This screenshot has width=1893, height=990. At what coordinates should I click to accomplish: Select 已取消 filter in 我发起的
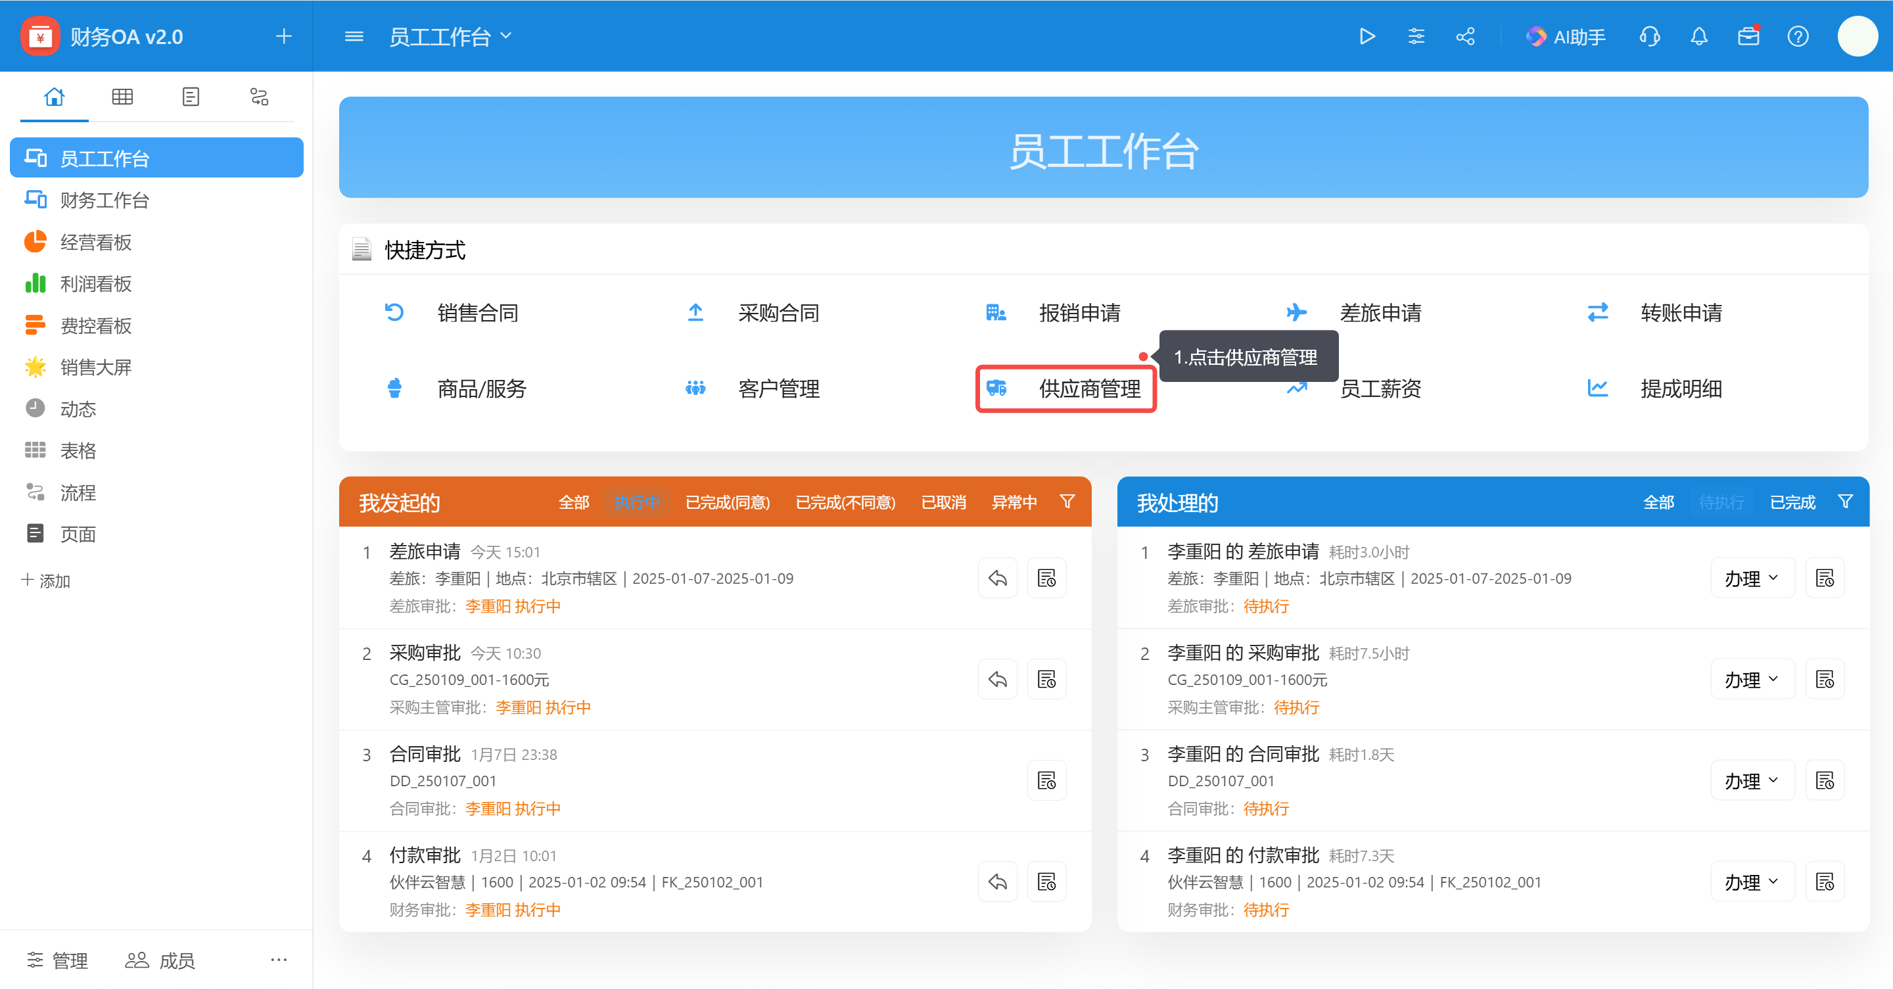pos(944,502)
